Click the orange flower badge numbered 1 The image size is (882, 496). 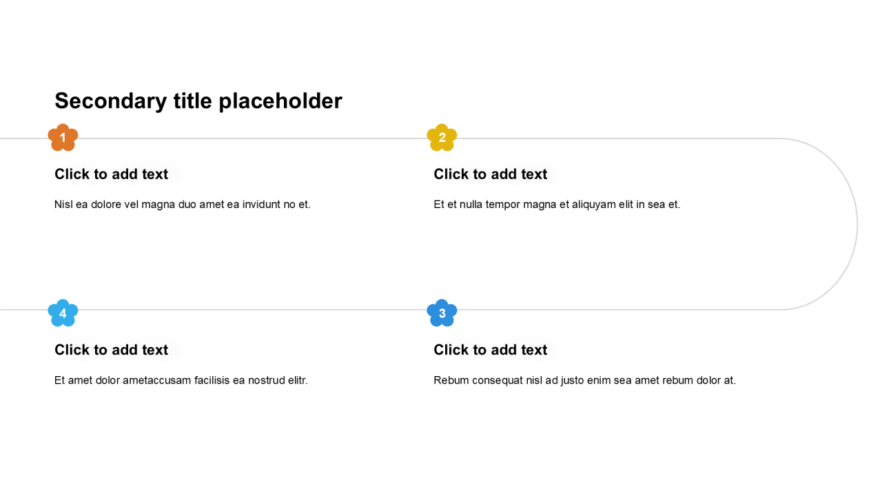tap(63, 138)
